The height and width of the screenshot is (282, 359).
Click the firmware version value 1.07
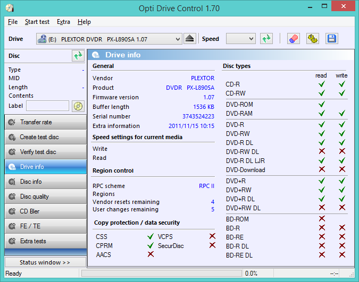pyautogui.click(x=209, y=97)
